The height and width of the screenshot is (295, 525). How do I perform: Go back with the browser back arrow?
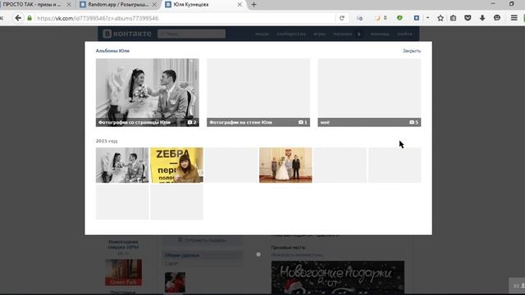18,18
